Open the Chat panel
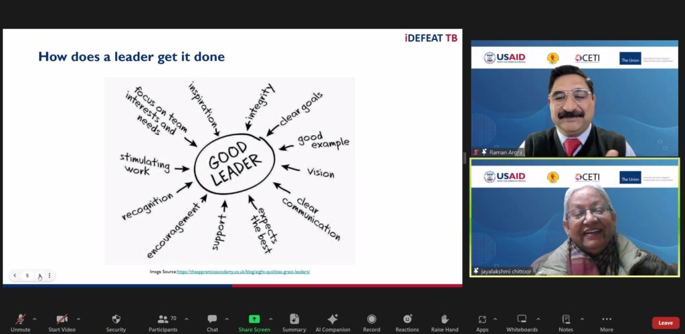685x334 pixels. (x=212, y=320)
